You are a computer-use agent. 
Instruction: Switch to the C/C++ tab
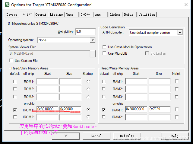(85, 14)
